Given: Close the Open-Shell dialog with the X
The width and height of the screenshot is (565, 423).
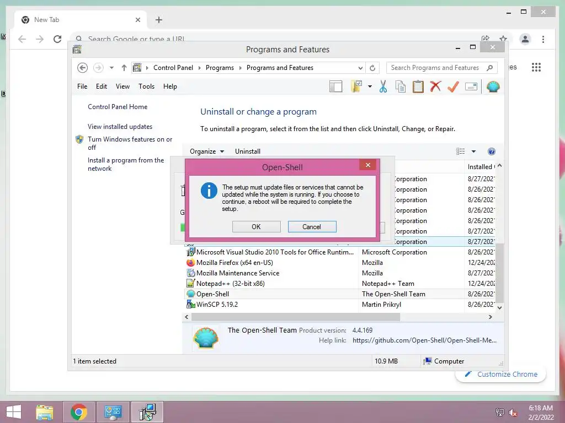Looking at the screenshot, I should (367, 165).
